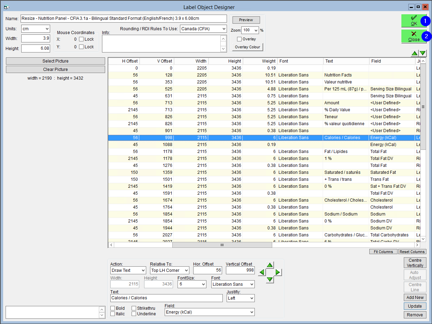Tick the Strikethru checkbox
This screenshot has width=432, height=324.
pyautogui.click(x=134, y=308)
